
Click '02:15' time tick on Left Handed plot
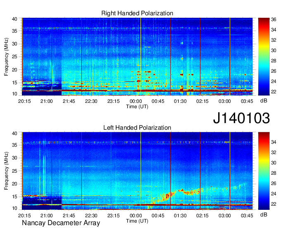point(202,216)
